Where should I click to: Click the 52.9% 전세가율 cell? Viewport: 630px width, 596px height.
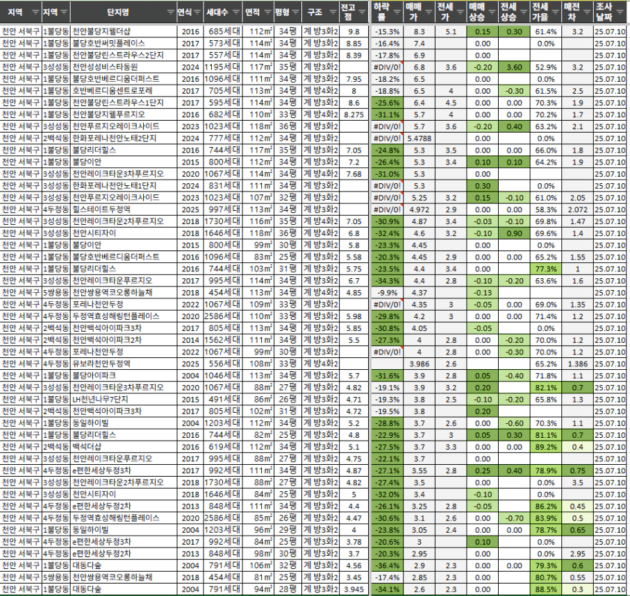pos(546,67)
